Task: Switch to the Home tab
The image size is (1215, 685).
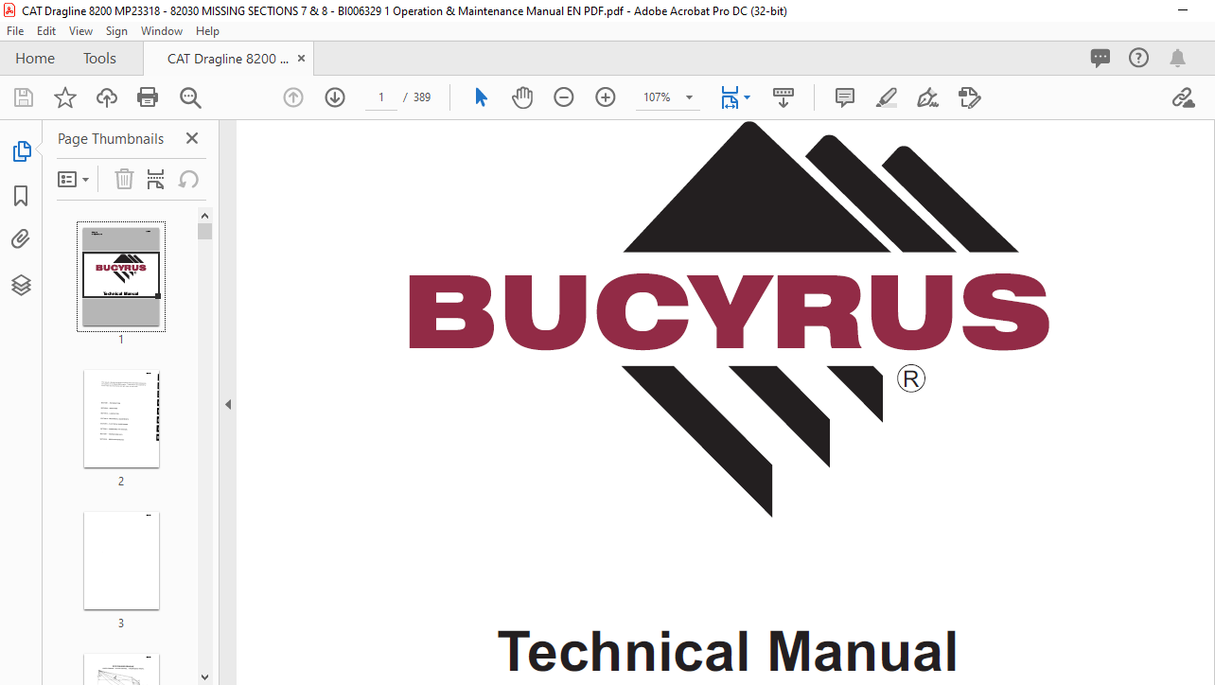Action: click(35, 59)
